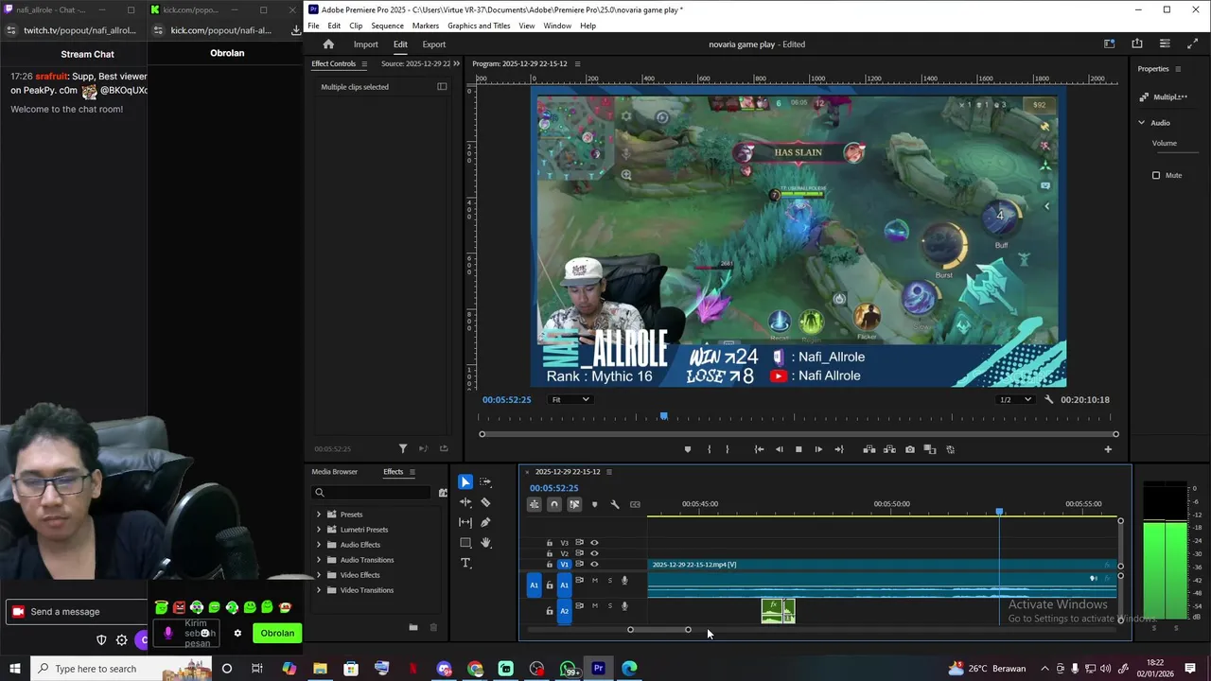Screen dimensions: 1211x681
Task: Click the green Obrolan chat button
Action: [x=277, y=633]
